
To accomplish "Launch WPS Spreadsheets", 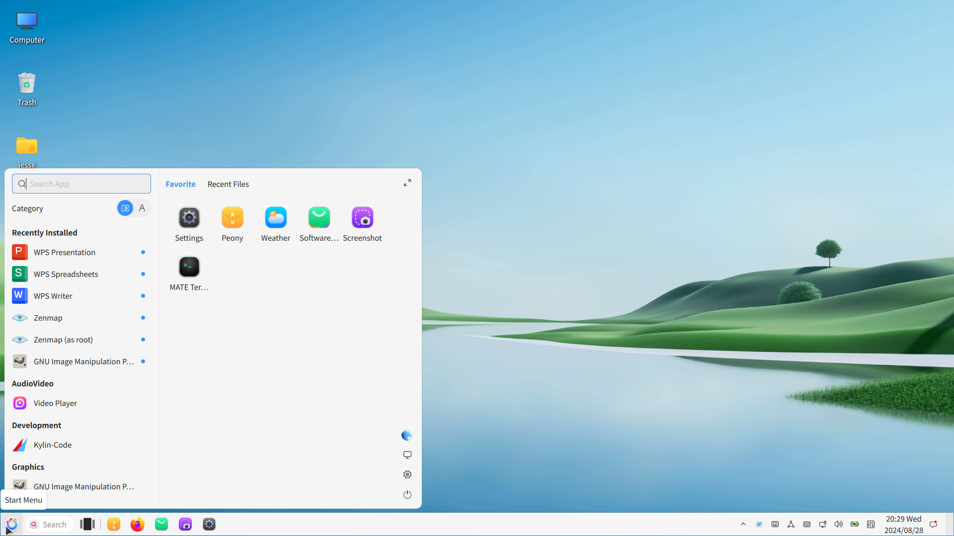I will tap(80, 274).
